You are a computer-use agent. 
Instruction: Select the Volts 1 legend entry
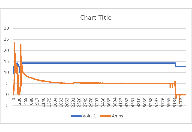[89, 116]
